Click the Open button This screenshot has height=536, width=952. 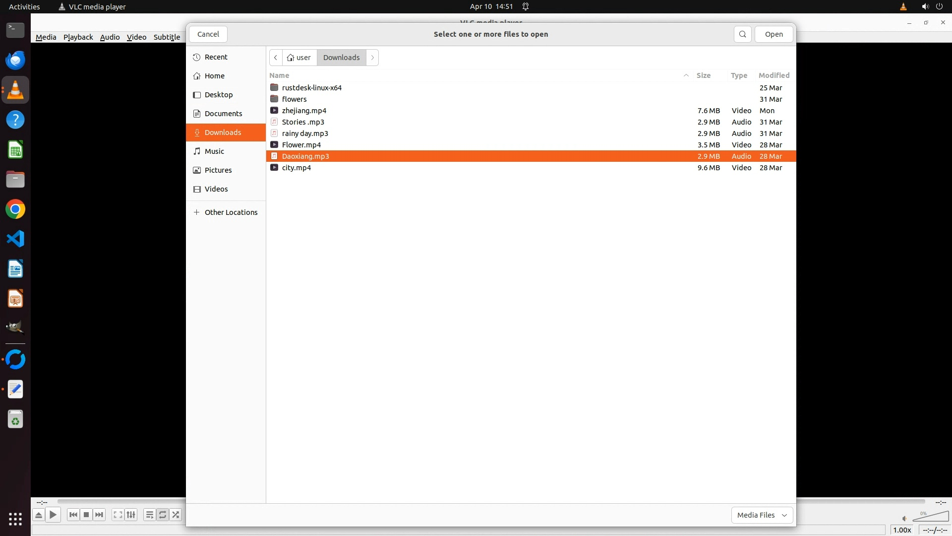pos(773,34)
